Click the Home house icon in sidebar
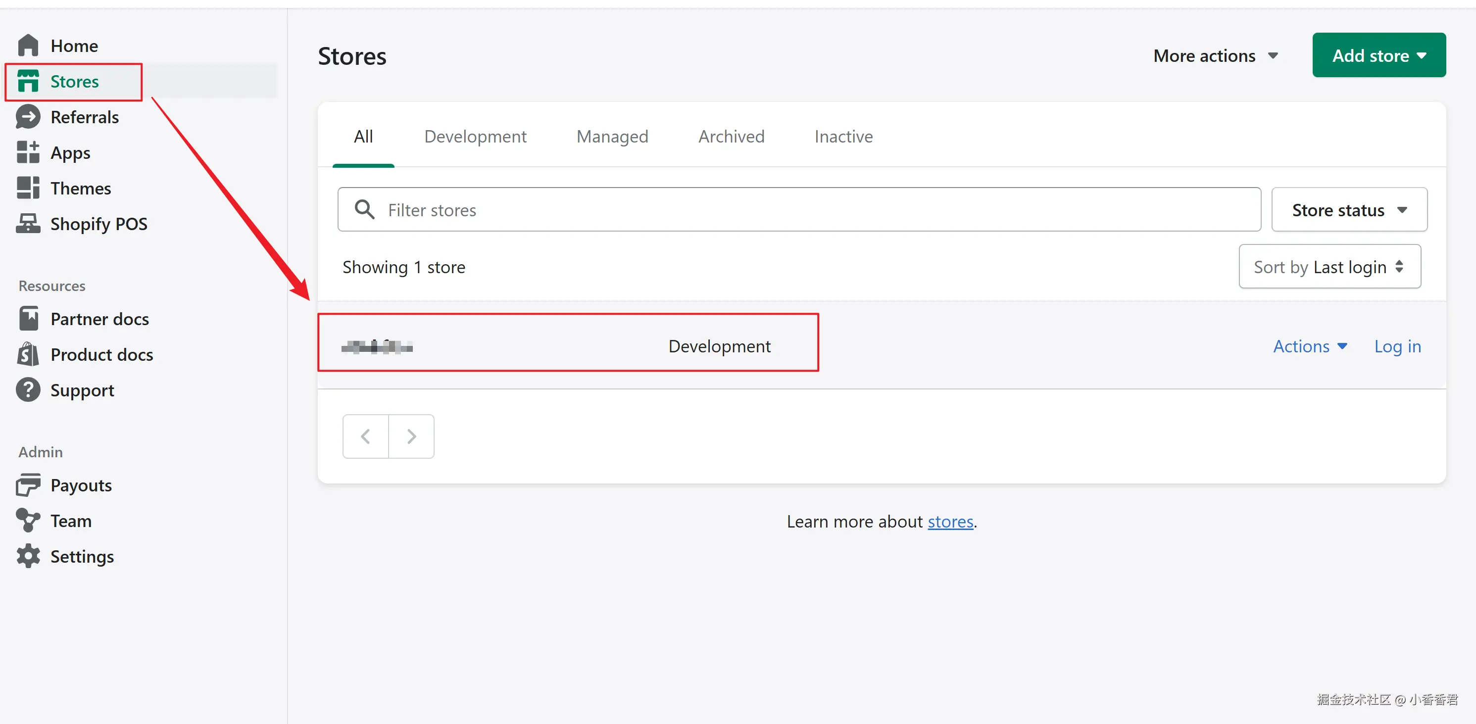Screen dimensions: 1476x724 point(28,46)
